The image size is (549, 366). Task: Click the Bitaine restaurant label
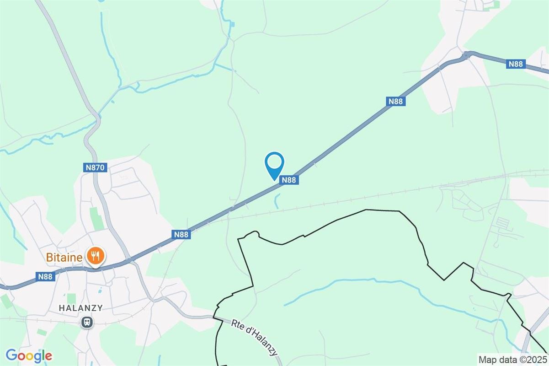pos(64,258)
